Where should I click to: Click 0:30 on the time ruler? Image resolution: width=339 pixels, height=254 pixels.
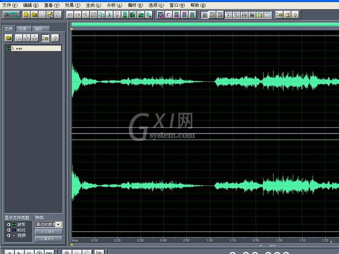pos(141,240)
